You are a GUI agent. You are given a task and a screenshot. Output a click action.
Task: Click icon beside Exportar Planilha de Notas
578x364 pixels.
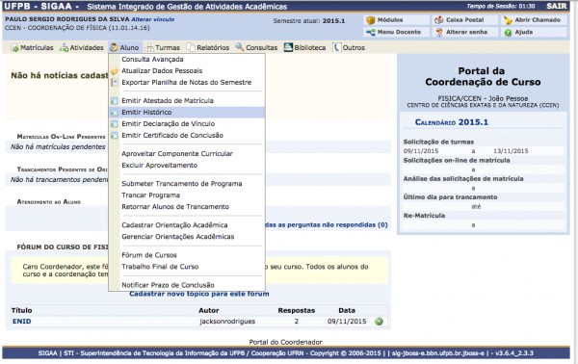pyautogui.click(x=115, y=82)
